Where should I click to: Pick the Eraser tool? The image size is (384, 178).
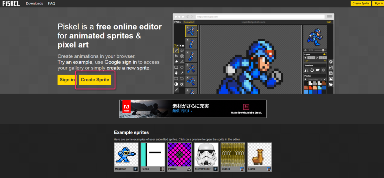click(176, 62)
